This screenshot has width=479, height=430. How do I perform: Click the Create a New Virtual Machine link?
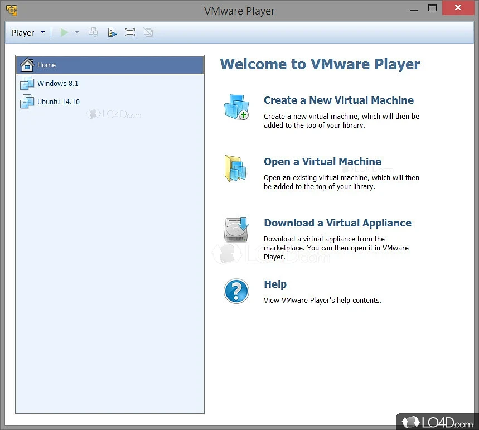coord(338,100)
